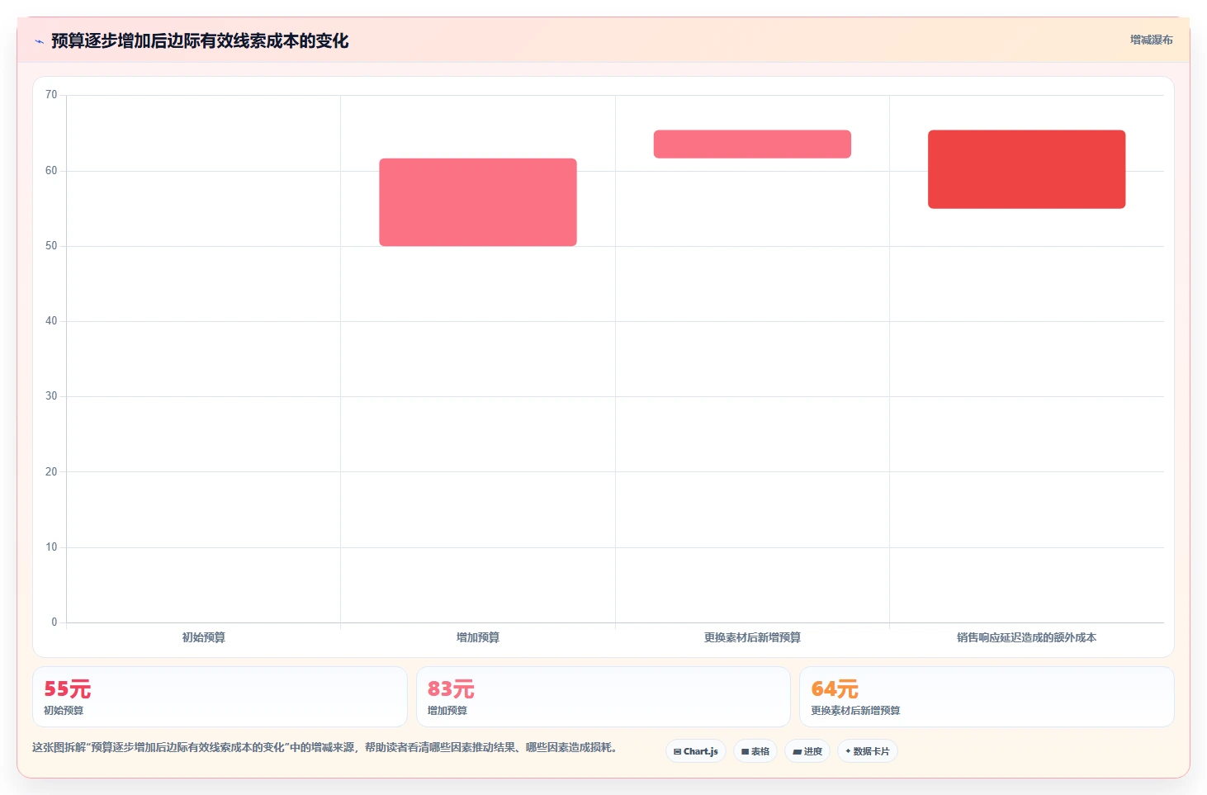Click the y-axis value 30
The width and height of the screenshot is (1207, 795).
point(51,396)
